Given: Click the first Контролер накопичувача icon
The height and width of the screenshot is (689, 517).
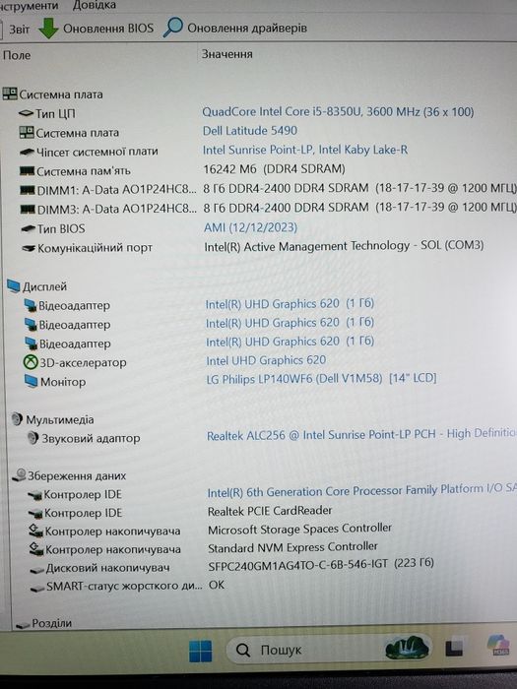Looking at the screenshot, I should point(35,532).
